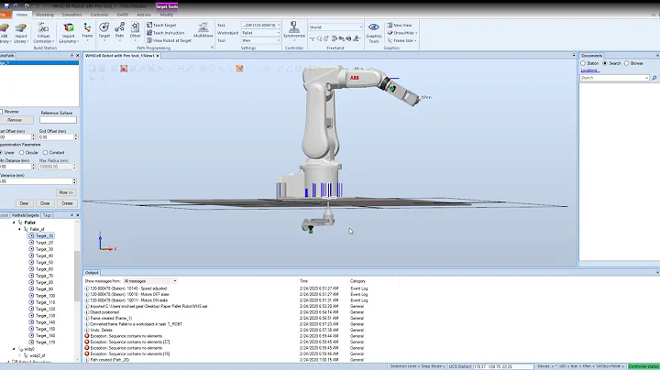Click the undo icon in title bar
The width and height of the screenshot is (660, 370).
(x=16, y=5)
